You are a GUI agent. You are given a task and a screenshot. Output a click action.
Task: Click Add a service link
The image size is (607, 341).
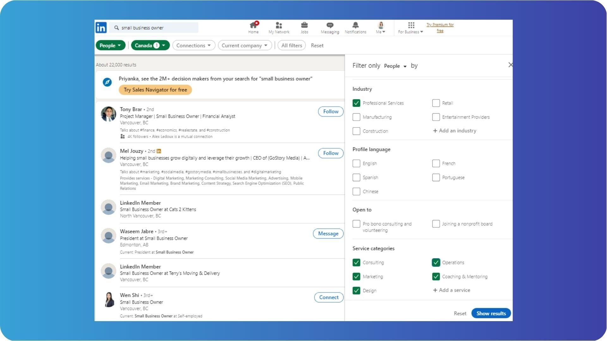(451, 290)
